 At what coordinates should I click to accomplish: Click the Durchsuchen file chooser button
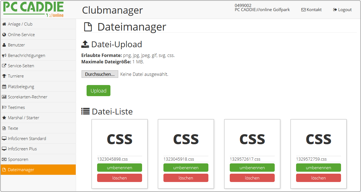click(100, 74)
